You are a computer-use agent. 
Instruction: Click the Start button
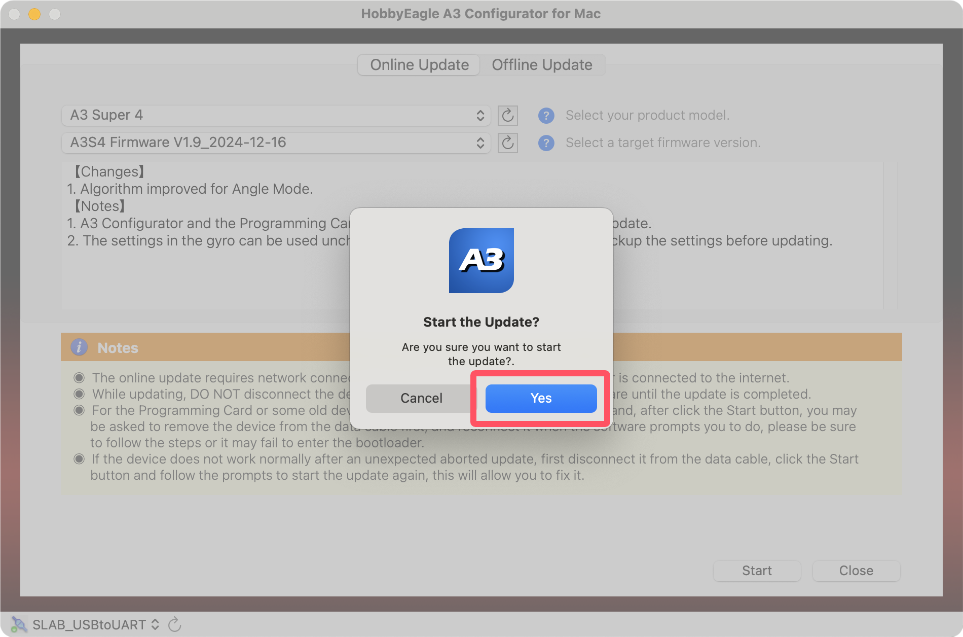click(756, 571)
